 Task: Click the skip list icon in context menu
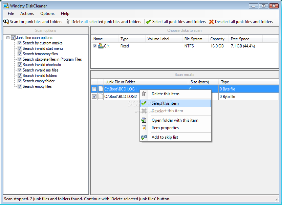coord(144,137)
